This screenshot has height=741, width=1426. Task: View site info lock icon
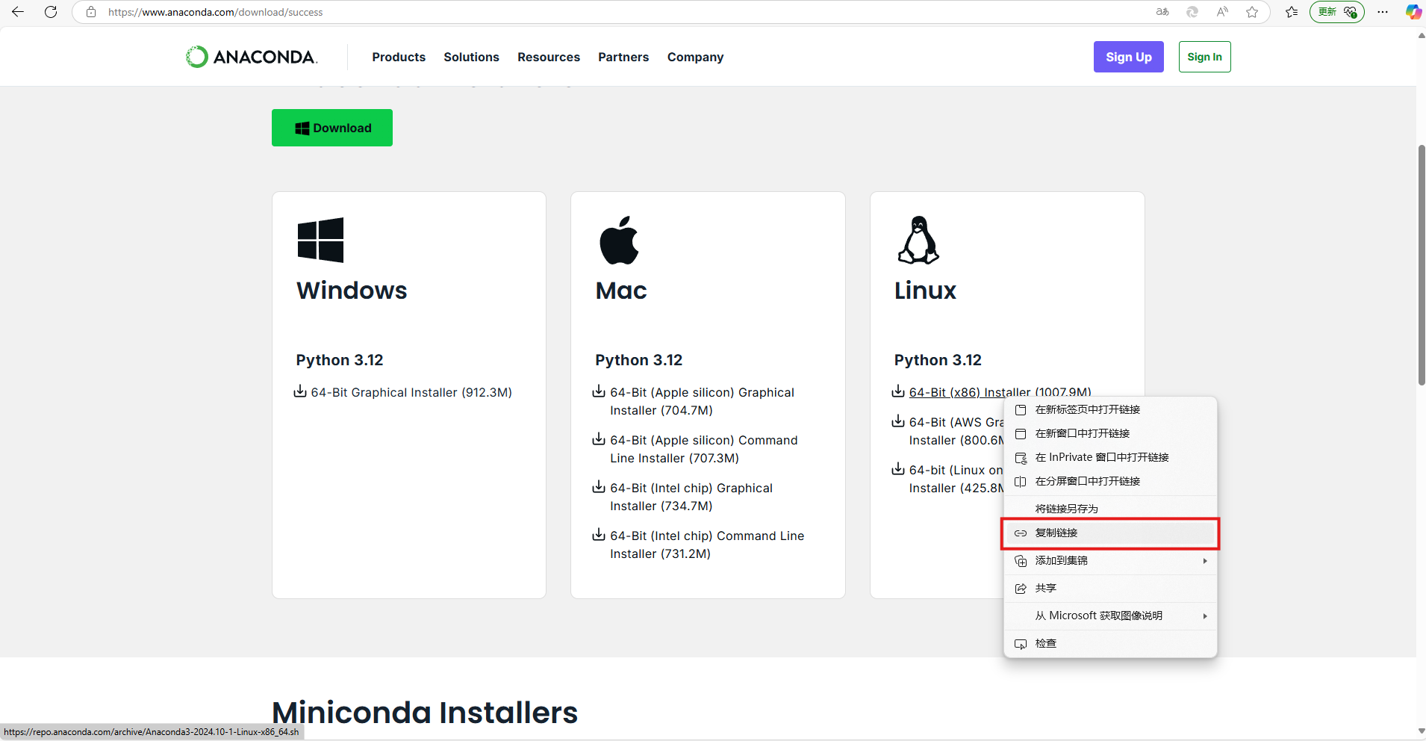click(91, 12)
